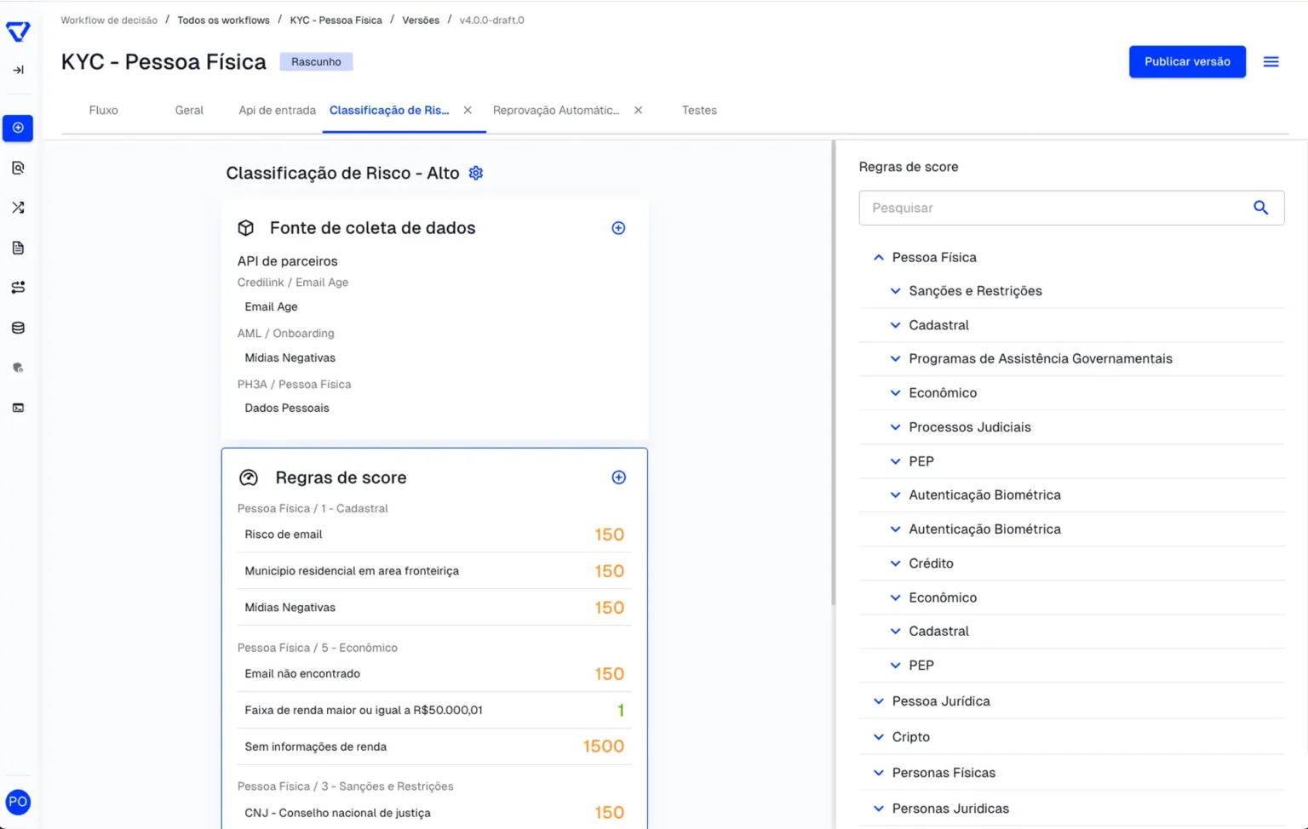
Task: Go to the Workflow de decisão breadcrumb
Action: [109, 20]
